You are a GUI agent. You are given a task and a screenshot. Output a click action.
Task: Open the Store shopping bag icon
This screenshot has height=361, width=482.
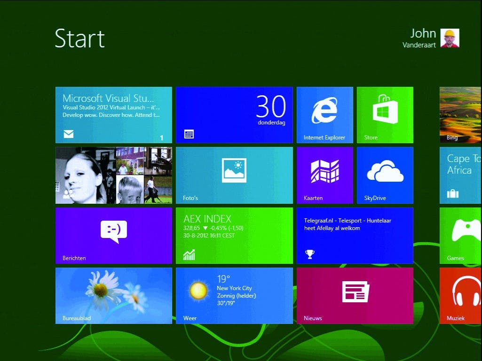pos(385,109)
